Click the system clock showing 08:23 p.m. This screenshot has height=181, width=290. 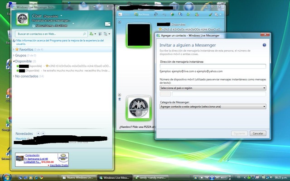[281, 177]
